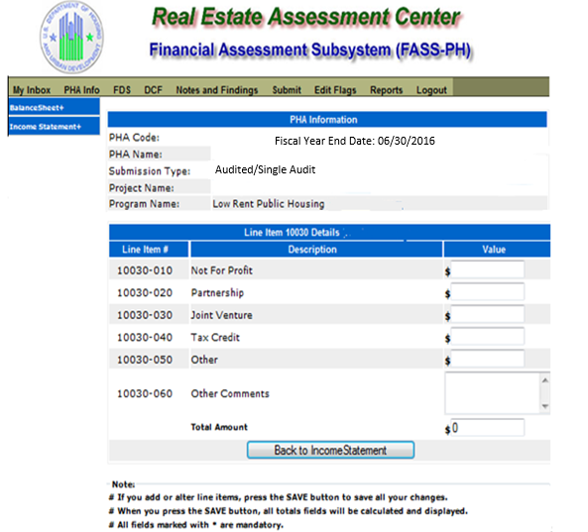Click the Not For Profit value field
This screenshot has height=532, width=588.
[487, 269]
